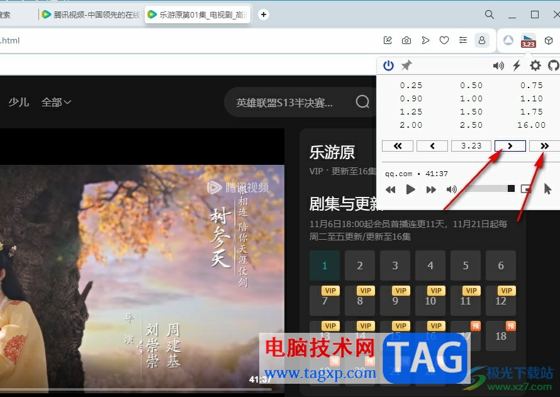Set speed to 1.75
Screen dimensions: 560x397
(532, 112)
